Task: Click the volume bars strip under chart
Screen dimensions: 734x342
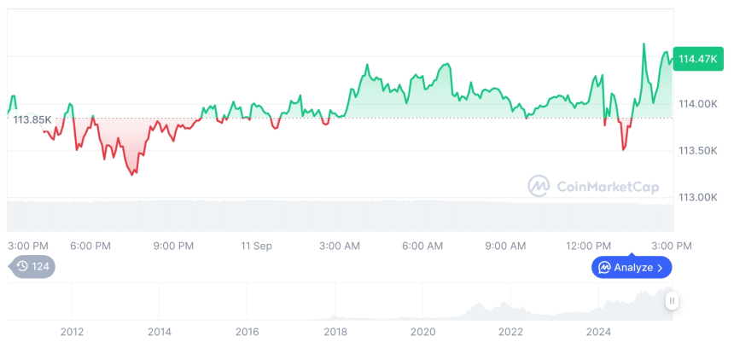Action: (x=341, y=215)
